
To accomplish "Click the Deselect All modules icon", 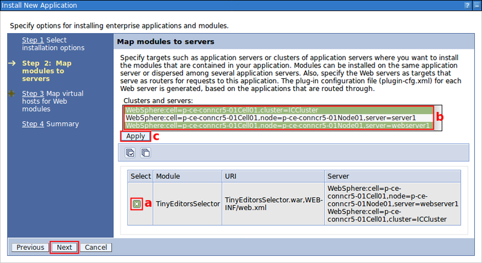I will coord(145,153).
